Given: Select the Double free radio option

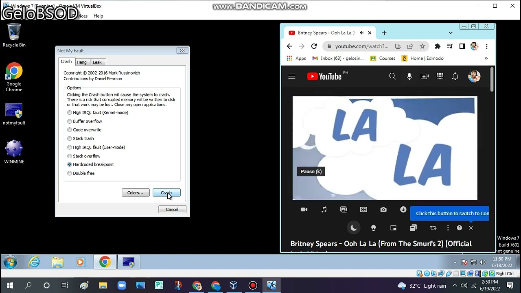Looking at the screenshot, I should point(81,173).
